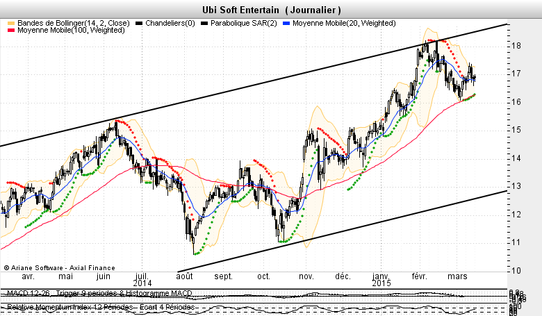Click the black swatch beside Parabolique SAR(2)
This screenshot has height=316, width=542.
[204, 24]
